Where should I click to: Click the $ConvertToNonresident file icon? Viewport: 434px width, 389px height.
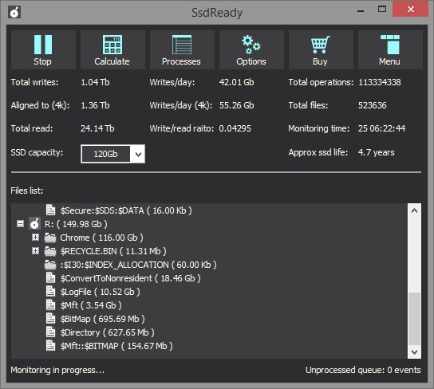click(50, 277)
